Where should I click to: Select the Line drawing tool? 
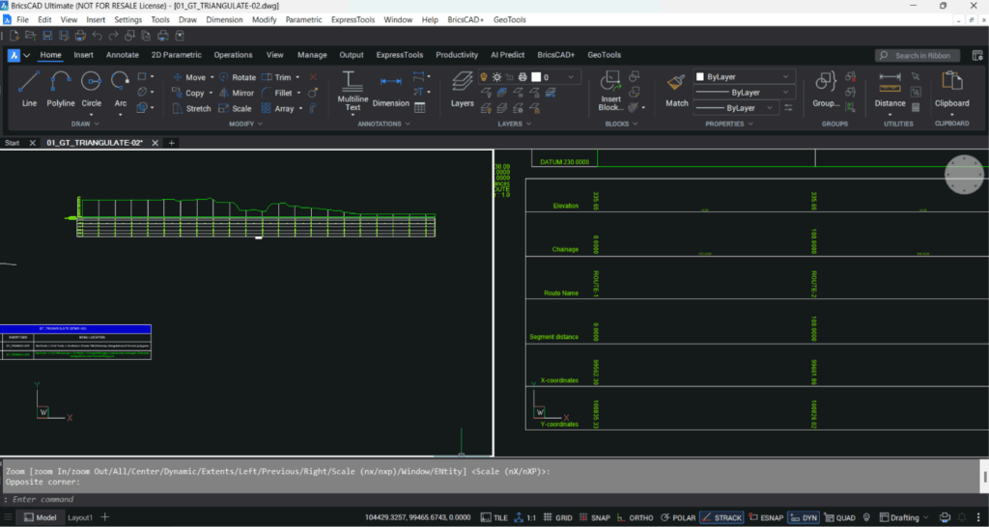point(29,88)
